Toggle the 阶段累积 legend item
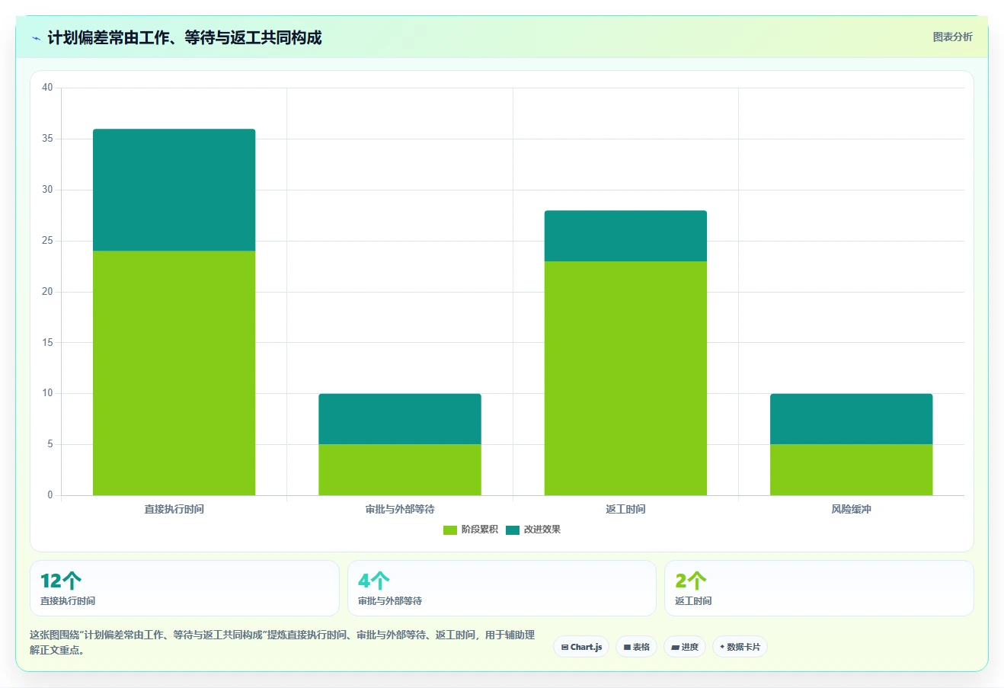The width and height of the screenshot is (1004, 688). pyautogui.click(x=471, y=530)
